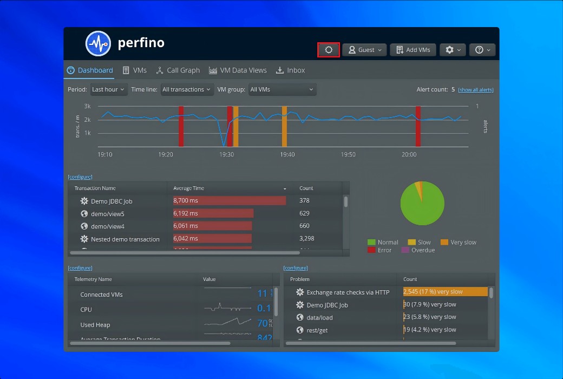Image resolution: width=563 pixels, height=379 pixels.
Task: Click the Slow yellow legend swatch
Action: [x=411, y=242]
